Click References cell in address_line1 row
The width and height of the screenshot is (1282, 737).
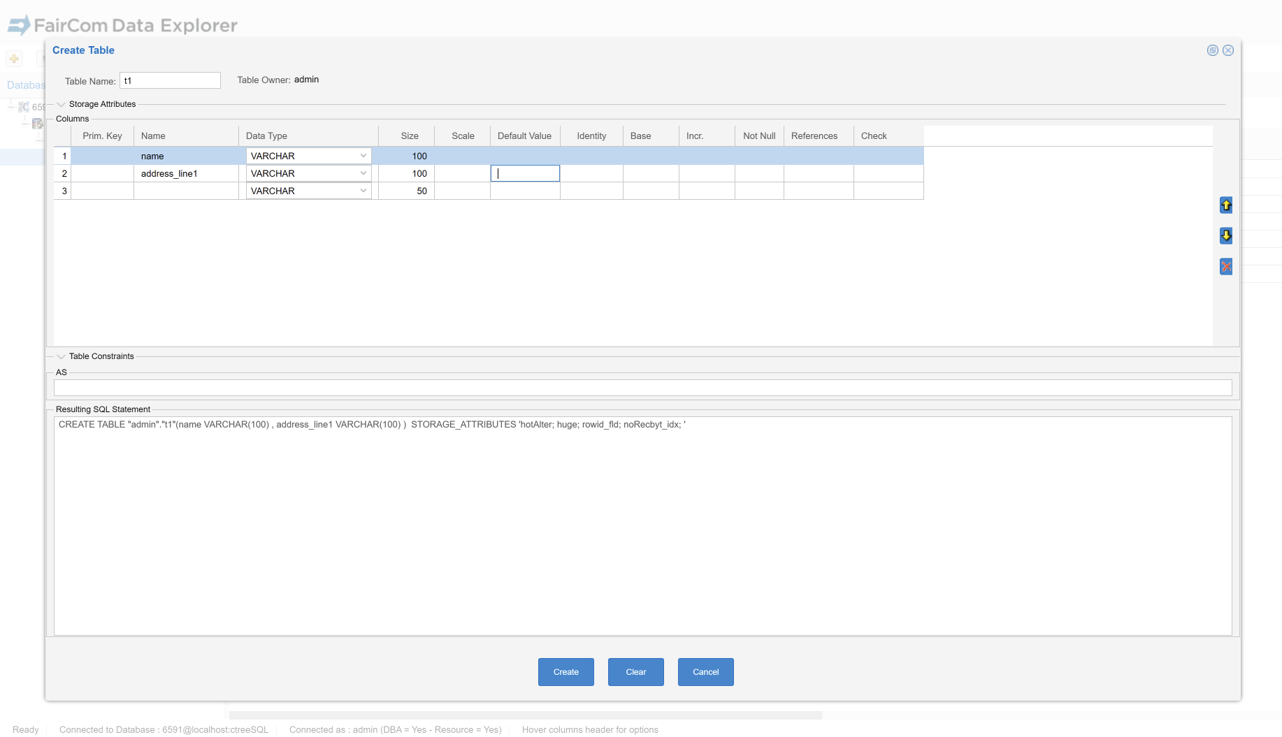(819, 173)
